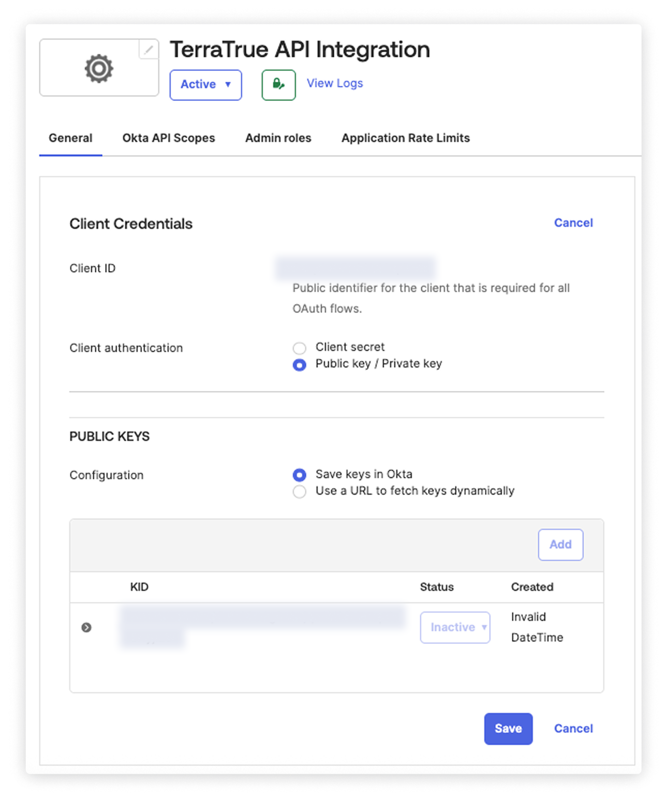Click the gear application logo icon
The image size is (666, 800).
coord(99,68)
